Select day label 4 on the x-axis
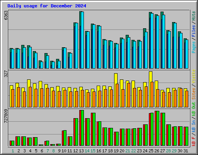198x155 pixels. pos(30,151)
